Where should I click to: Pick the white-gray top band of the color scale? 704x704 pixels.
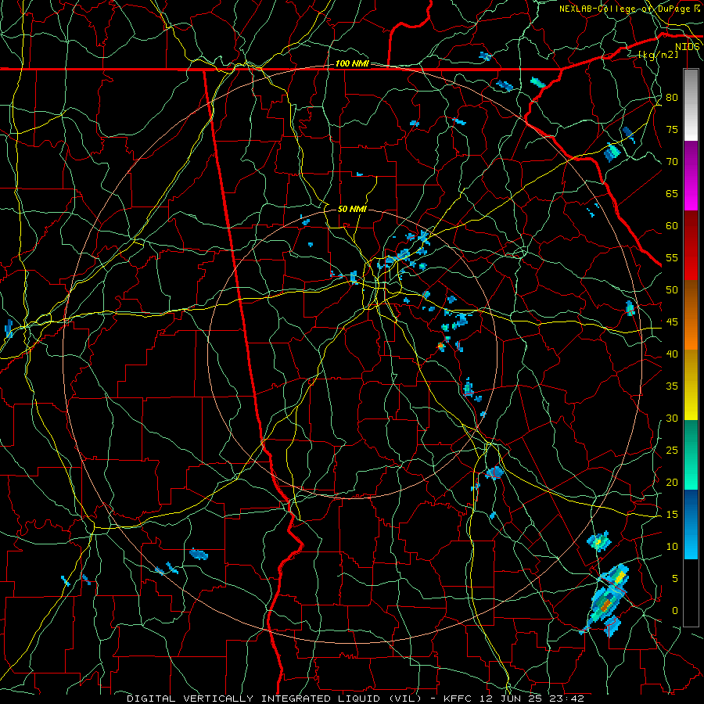point(691,105)
